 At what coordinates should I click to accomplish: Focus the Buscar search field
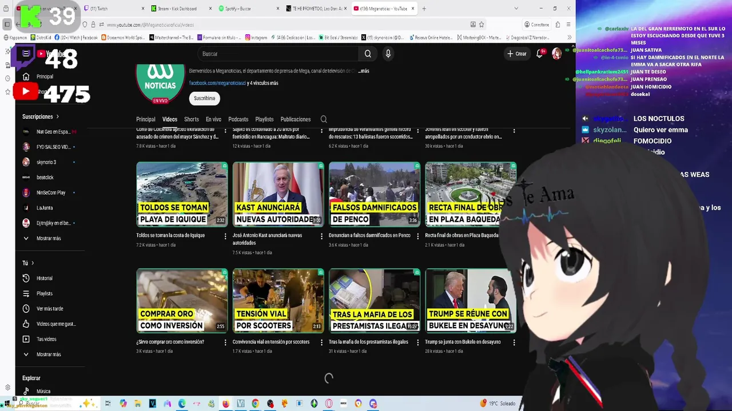pos(279,54)
